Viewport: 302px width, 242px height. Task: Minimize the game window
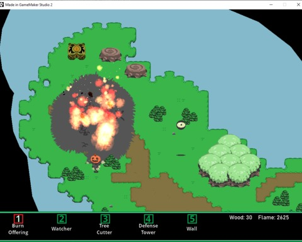(x=271, y=4)
